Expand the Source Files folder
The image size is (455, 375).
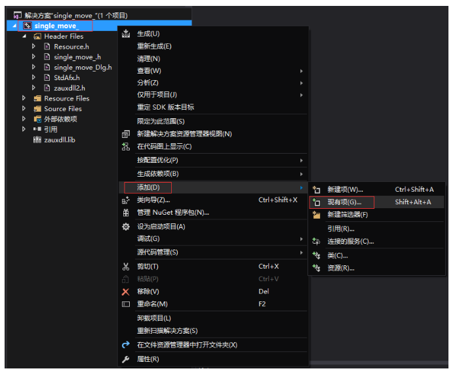pos(24,108)
